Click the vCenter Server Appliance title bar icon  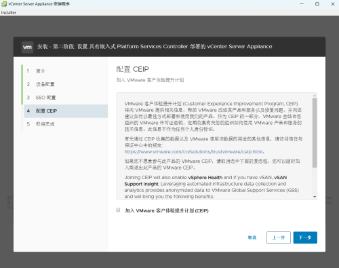click(x=4, y=4)
